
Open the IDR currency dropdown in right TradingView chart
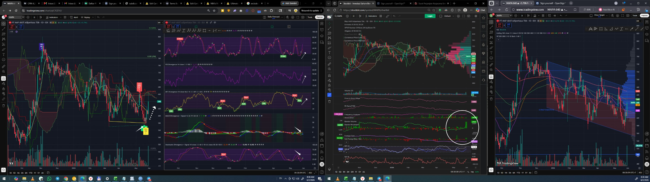pyautogui.click(x=639, y=21)
